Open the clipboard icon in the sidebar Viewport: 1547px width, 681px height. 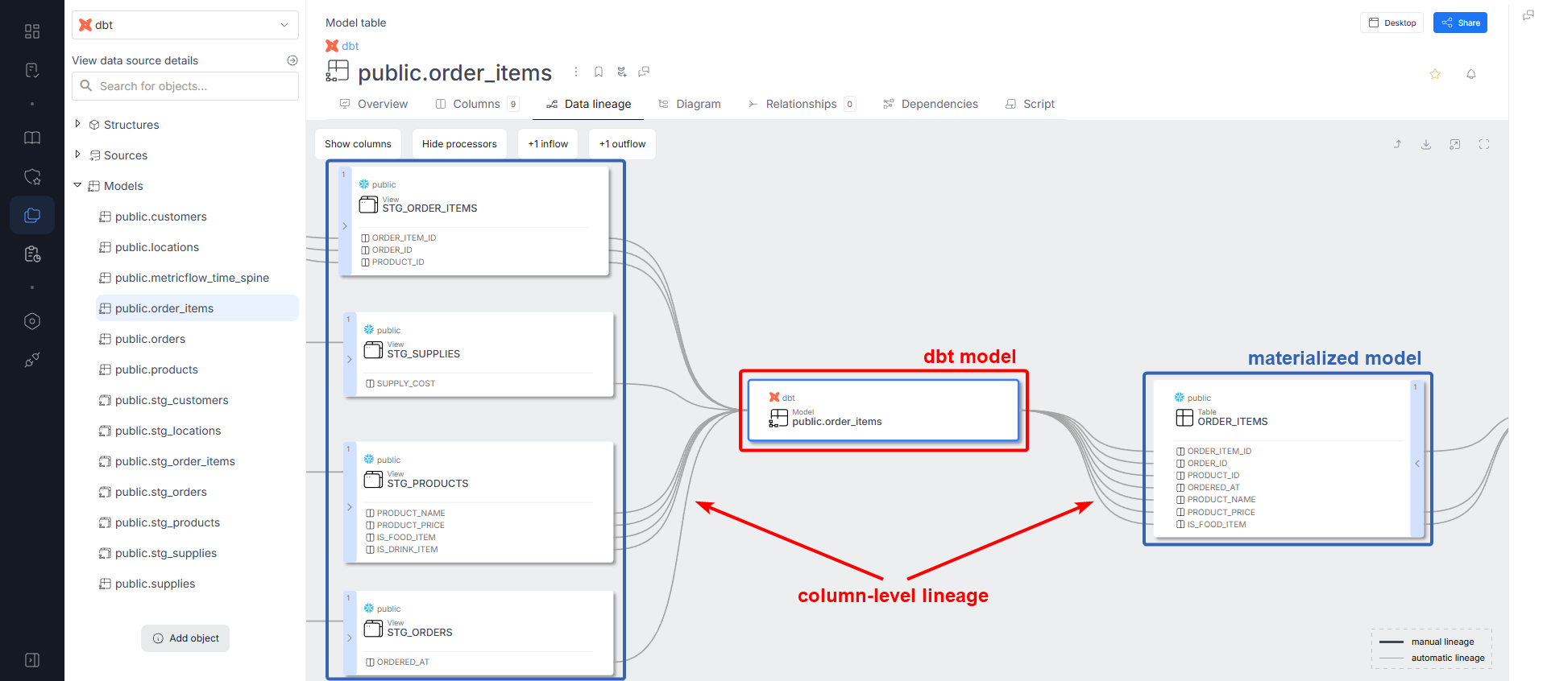(x=32, y=254)
